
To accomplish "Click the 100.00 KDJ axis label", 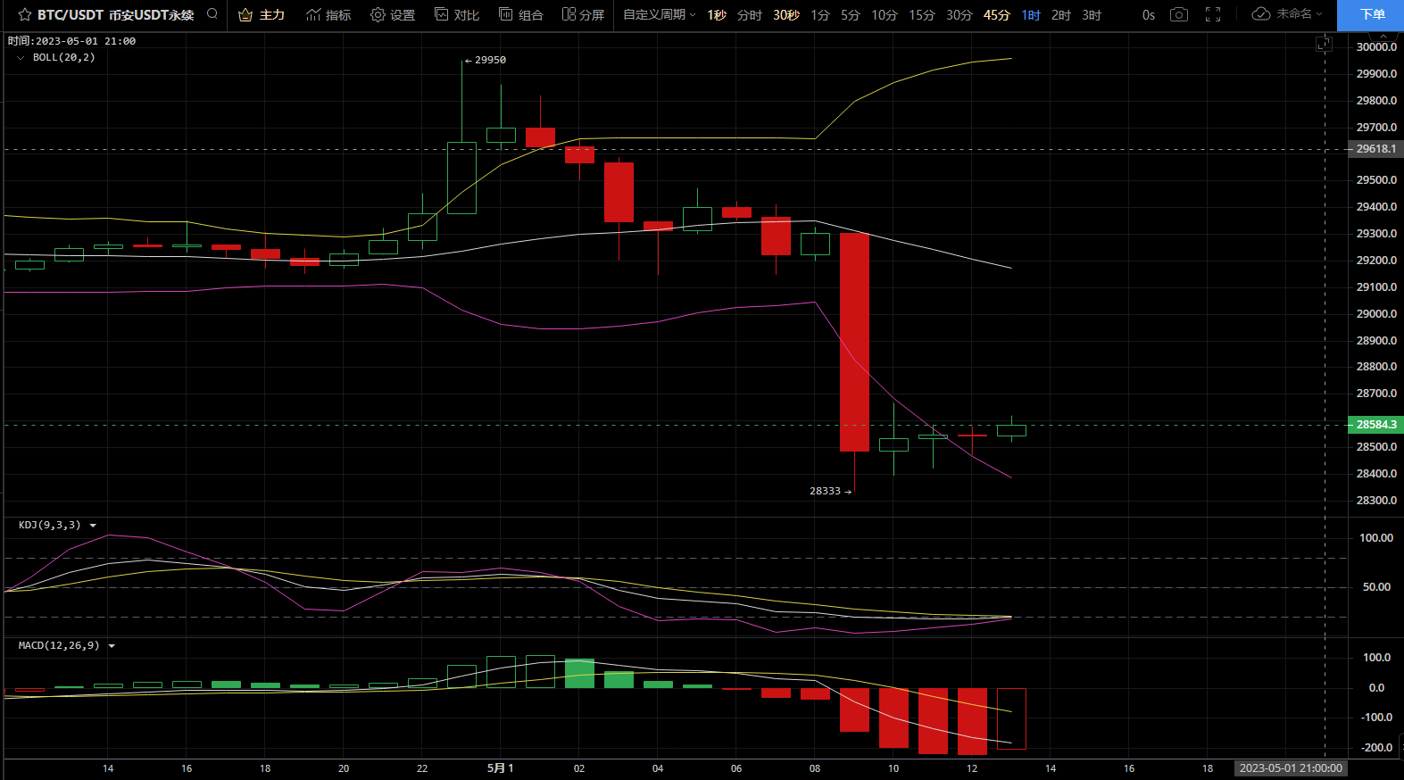I will point(1376,538).
